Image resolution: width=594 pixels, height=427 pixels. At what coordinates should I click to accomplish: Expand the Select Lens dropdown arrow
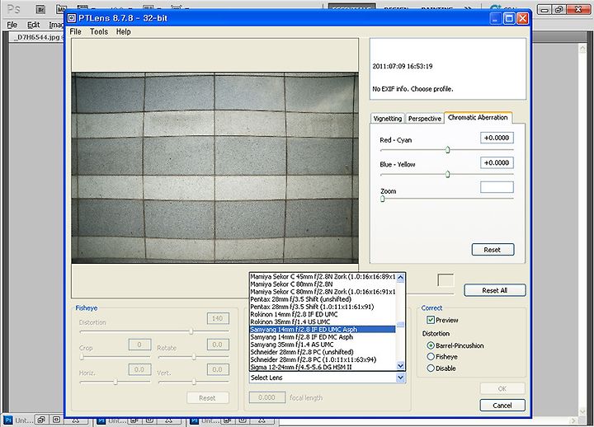coord(400,378)
